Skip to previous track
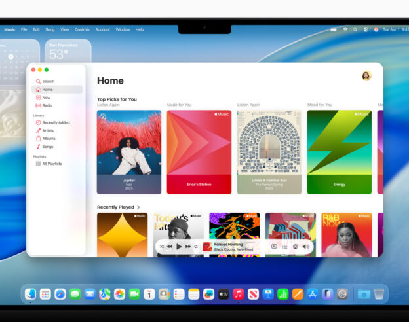This screenshot has height=322, width=409. [170, 247]
